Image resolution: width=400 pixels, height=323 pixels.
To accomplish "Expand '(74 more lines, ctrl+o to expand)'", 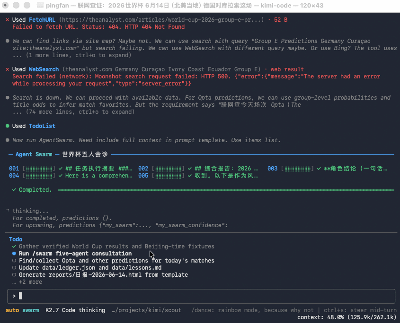I will [73, 112].
